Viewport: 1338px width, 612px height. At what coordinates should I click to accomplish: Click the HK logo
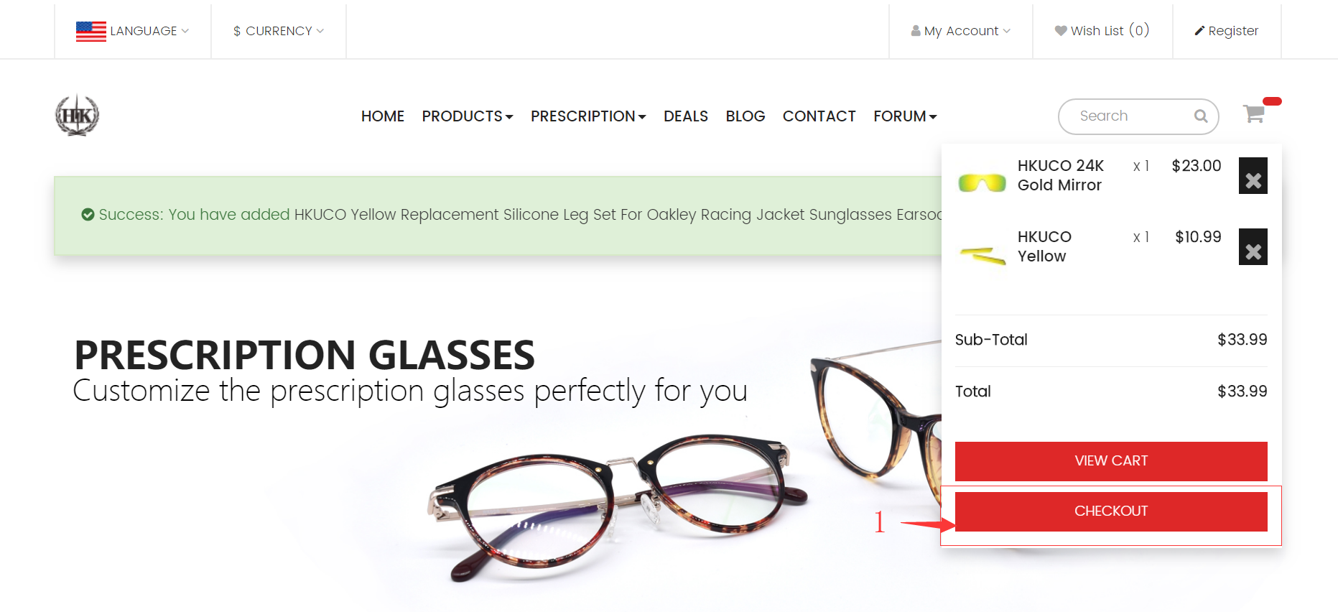coord(77,115)
